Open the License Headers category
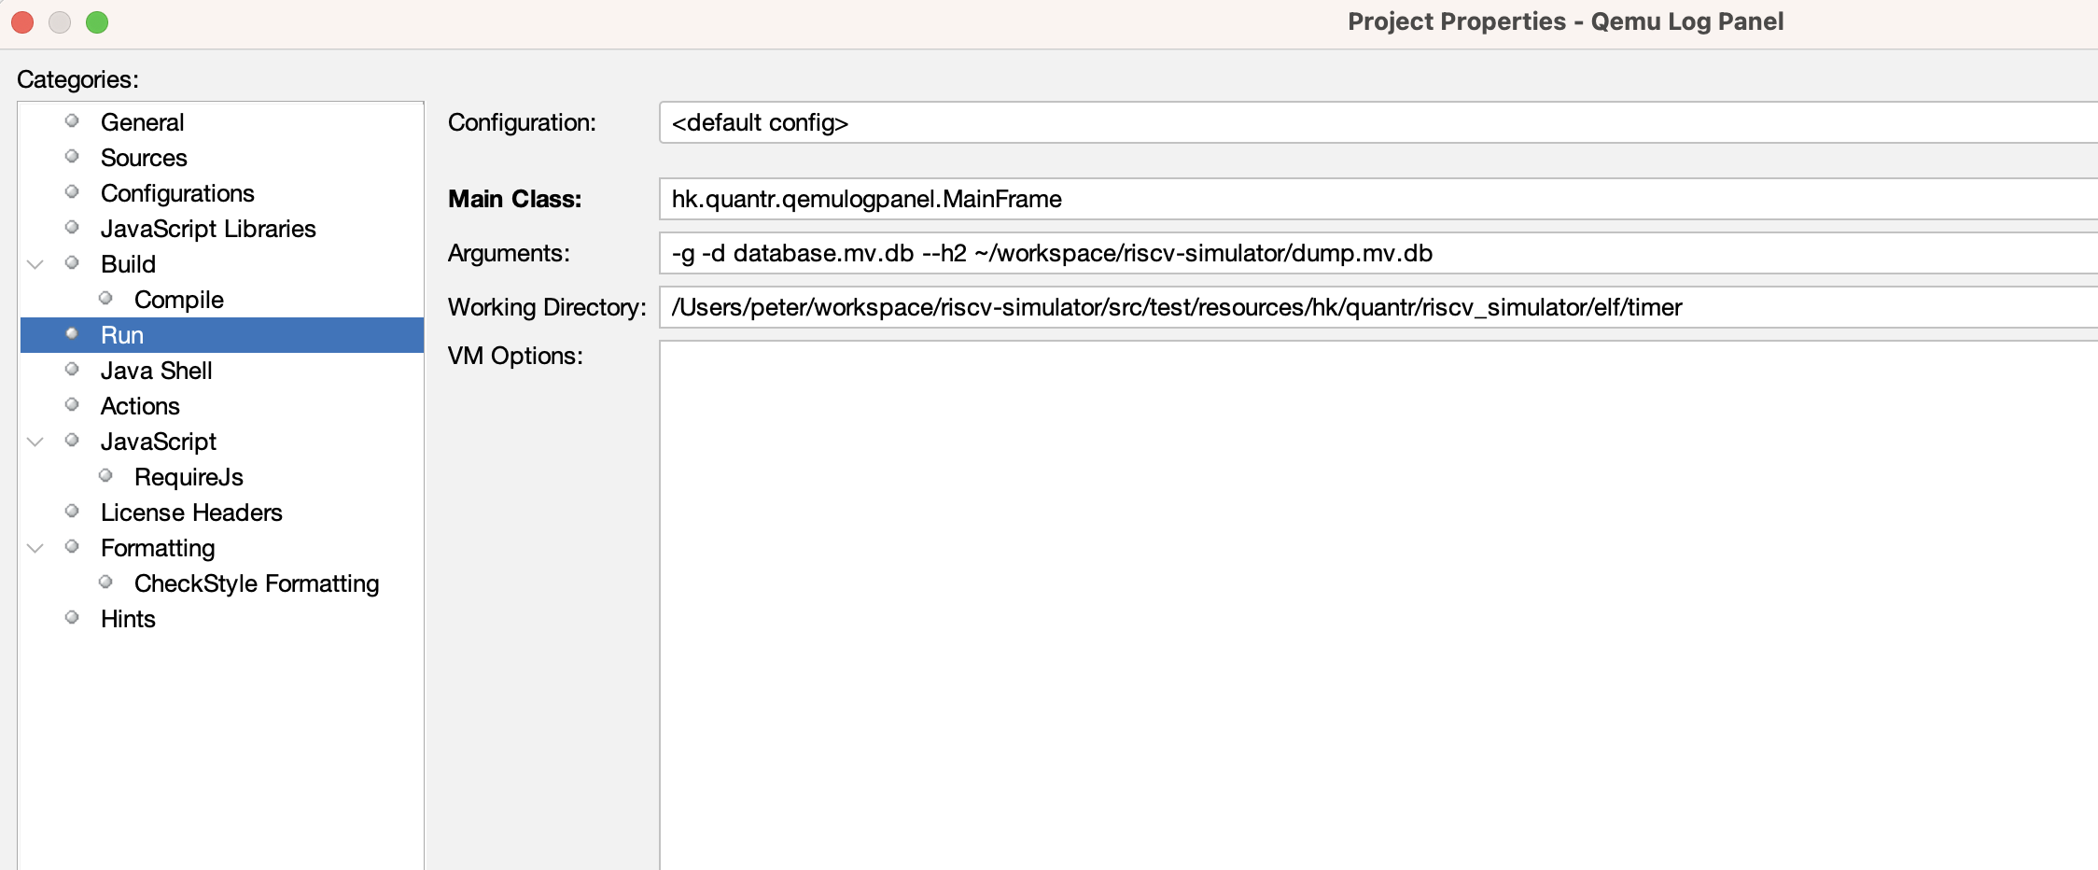Screen dimensions: 2098x870 pyautogui.click(x=191, y=512)
